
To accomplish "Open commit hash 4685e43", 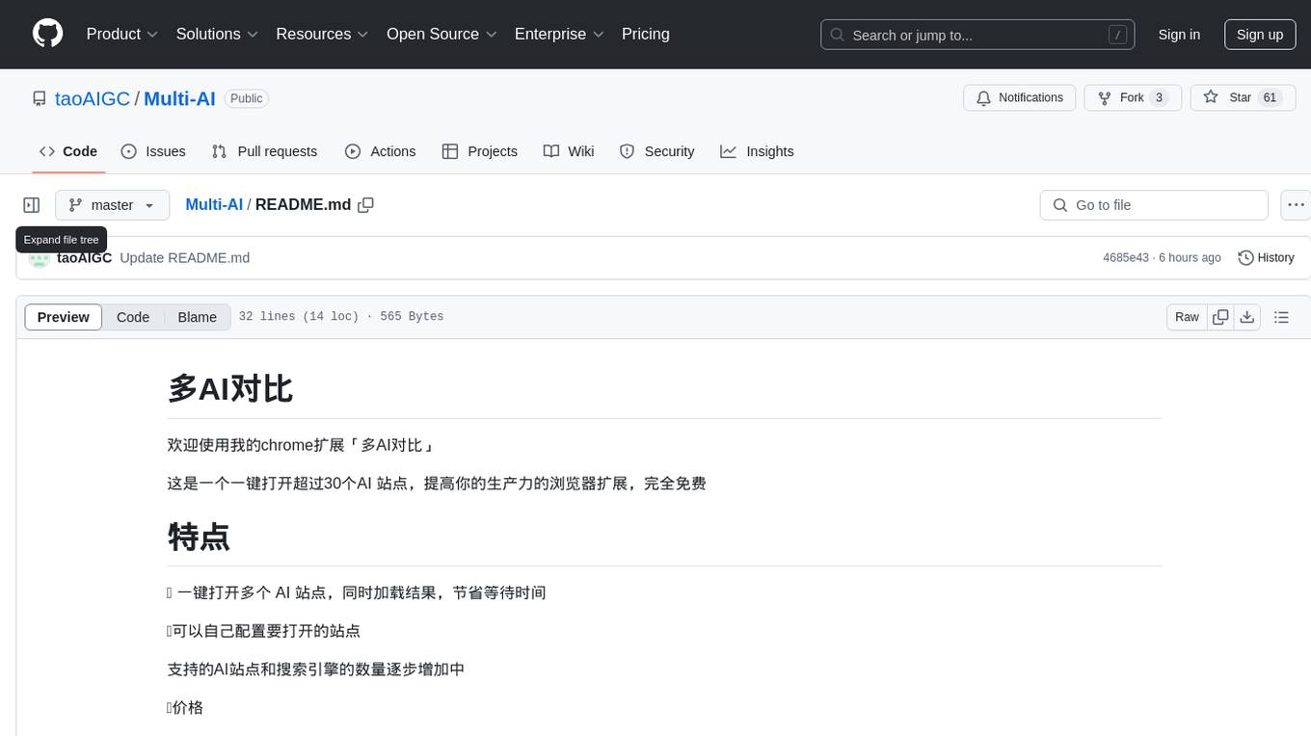I will pos(1126,258).
